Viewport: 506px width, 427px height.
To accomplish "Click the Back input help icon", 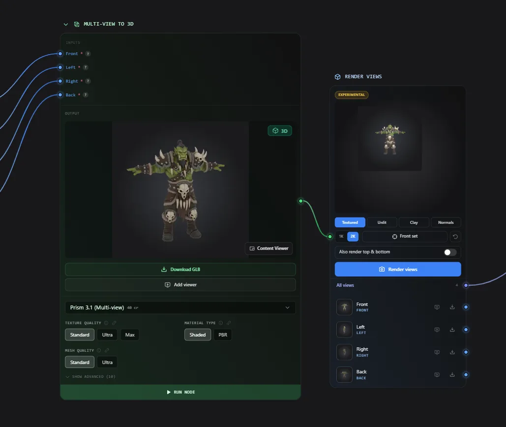I will (x=86, y=95).
